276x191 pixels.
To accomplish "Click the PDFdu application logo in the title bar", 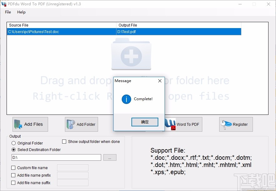I will (4, 4).
